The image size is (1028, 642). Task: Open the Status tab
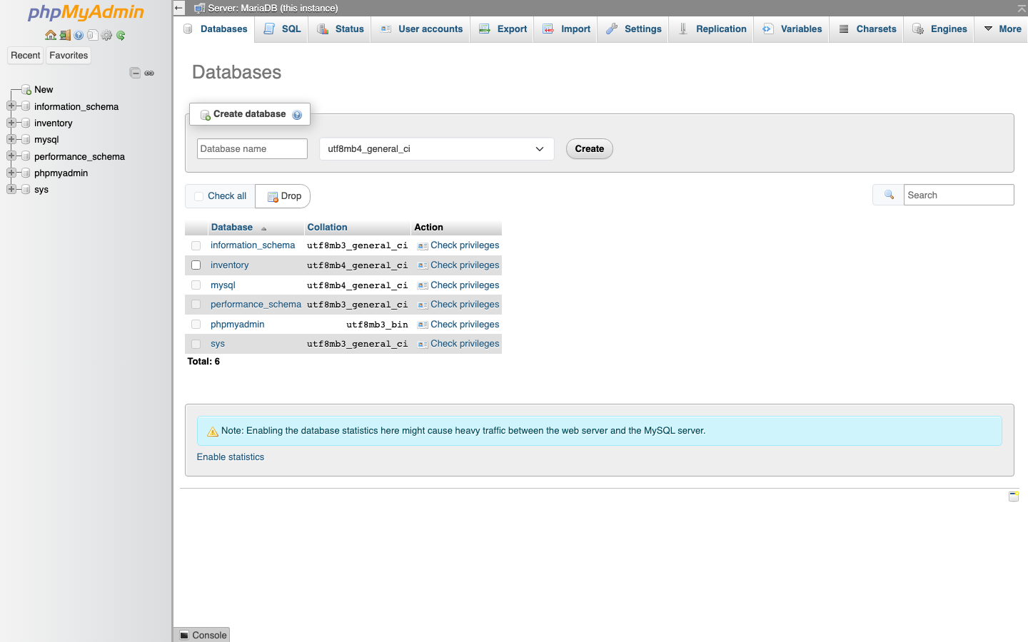(340, 29)
